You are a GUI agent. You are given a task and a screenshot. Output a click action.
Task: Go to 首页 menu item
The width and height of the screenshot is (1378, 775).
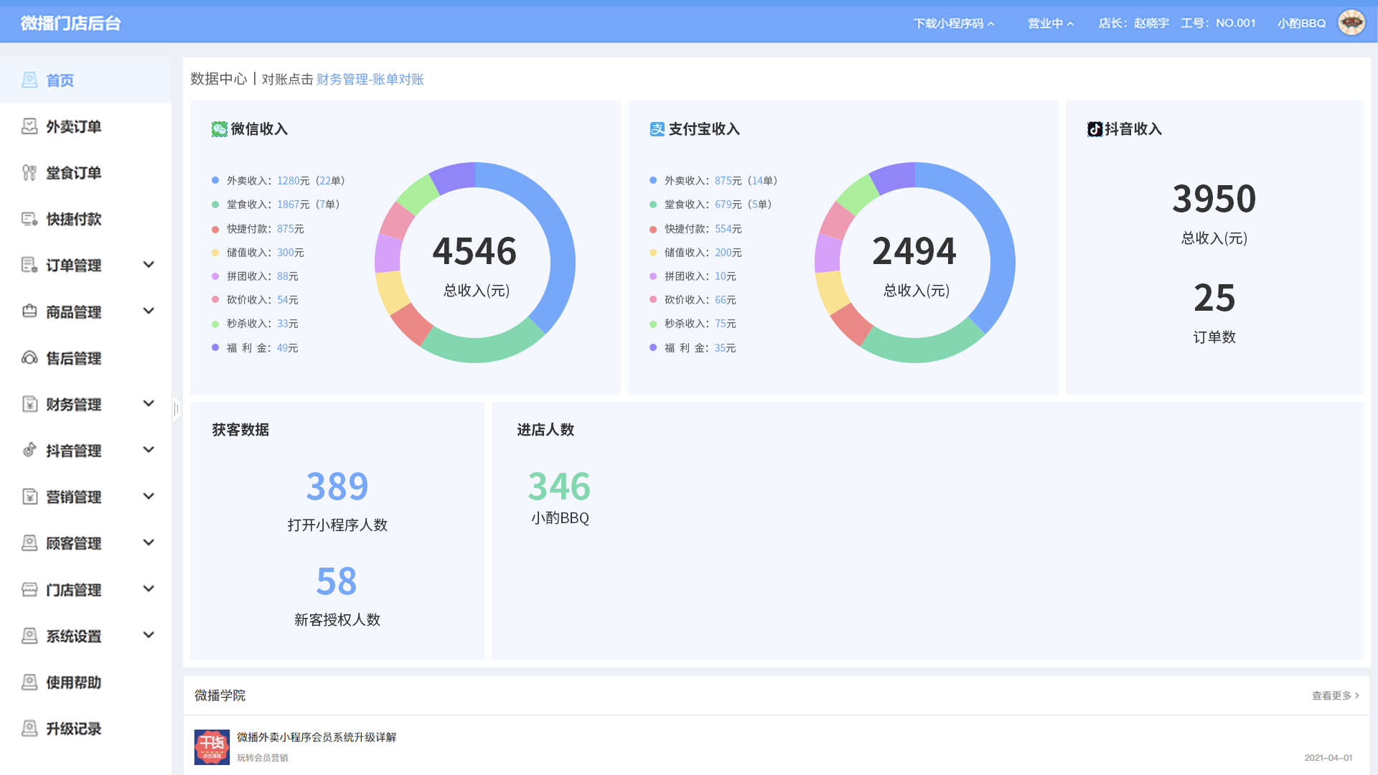pos(86,80)
